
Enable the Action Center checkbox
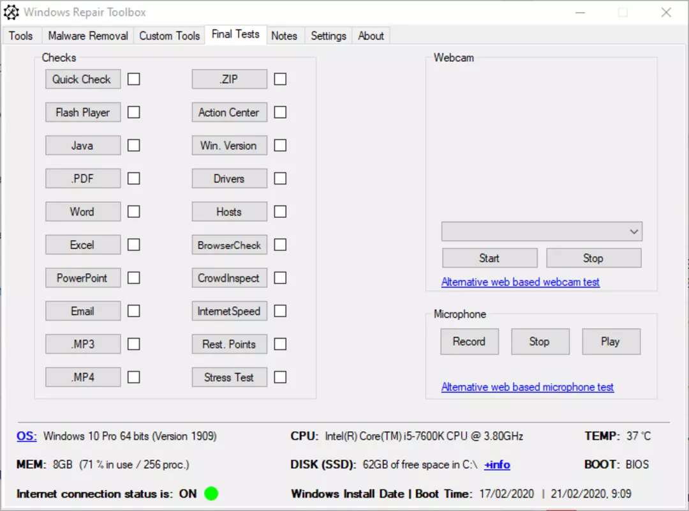280,112
